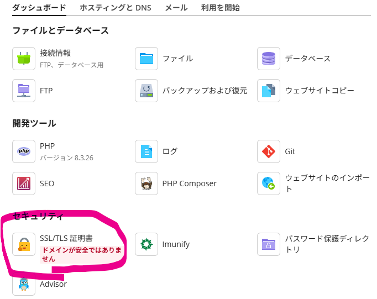Click the ウェブサイトコピー icon
377x299 pixels.
pyautogui.click(x=269, y=91)
